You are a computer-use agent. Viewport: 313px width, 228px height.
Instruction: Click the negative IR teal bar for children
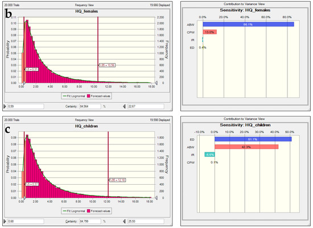click(209, 155)
